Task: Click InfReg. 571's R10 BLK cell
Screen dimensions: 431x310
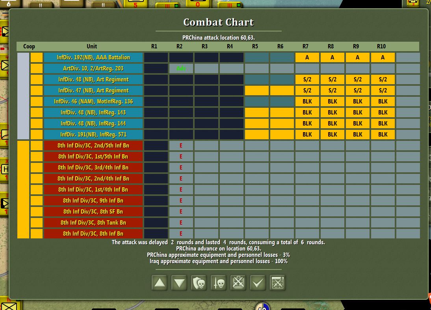Action: (383, 134)
